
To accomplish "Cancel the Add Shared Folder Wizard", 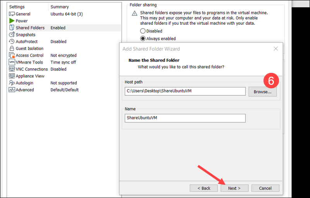I will pos(265,188).
